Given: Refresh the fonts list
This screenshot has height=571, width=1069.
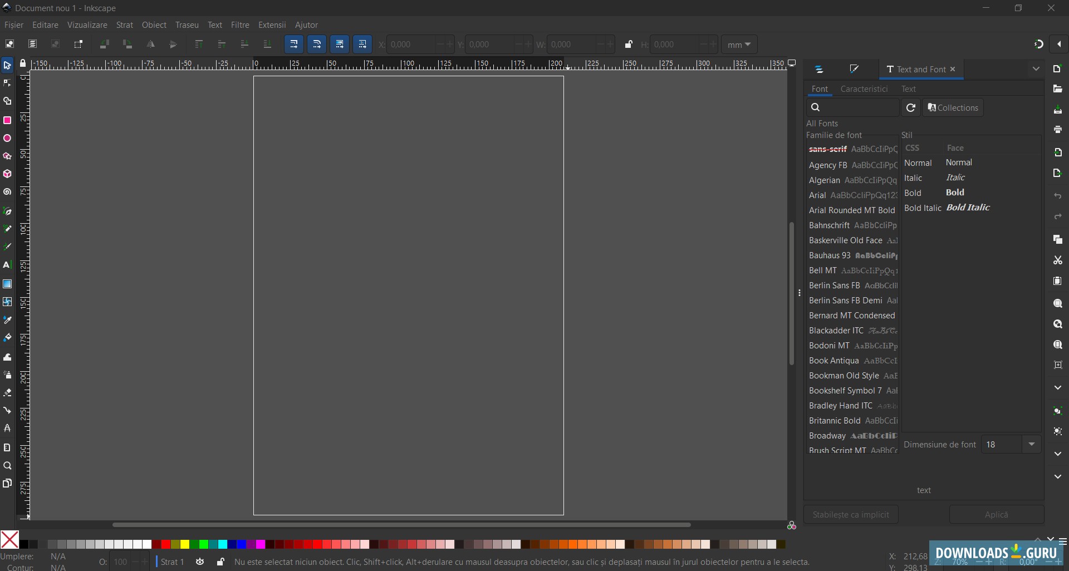Looking at the screenshot, I should point(911,107).
